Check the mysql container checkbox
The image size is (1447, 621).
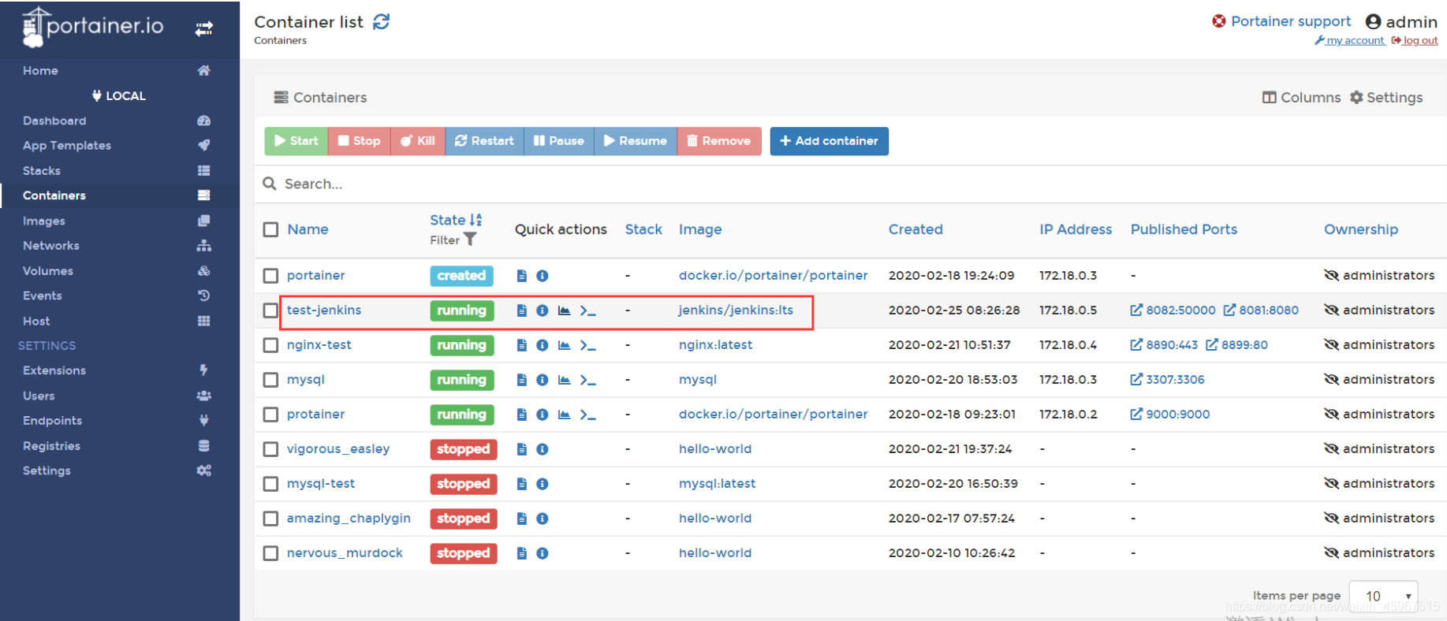(x=270, y=380)
